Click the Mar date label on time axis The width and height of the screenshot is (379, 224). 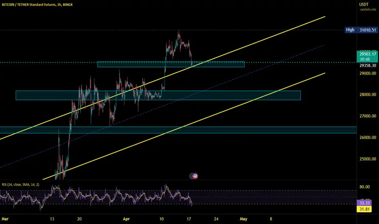click(x=5, y=219)
